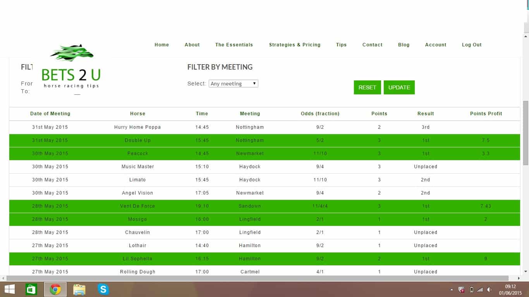Click the Vent De Force entry
This screenshot has height=297, width=529.
137,206
